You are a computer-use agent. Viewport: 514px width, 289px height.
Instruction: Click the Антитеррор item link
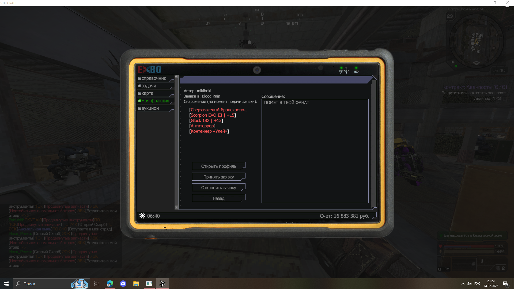[x=202, y=126]
